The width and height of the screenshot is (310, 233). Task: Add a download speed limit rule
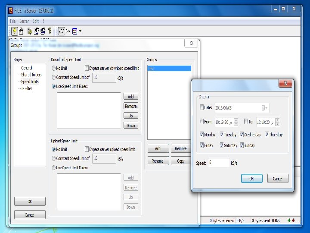(131, 97)
